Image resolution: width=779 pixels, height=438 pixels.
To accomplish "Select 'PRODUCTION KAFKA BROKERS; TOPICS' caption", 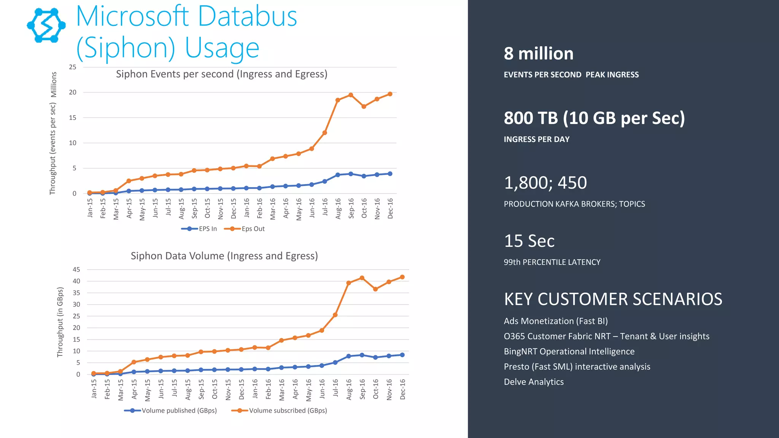I will click(574, 204).
